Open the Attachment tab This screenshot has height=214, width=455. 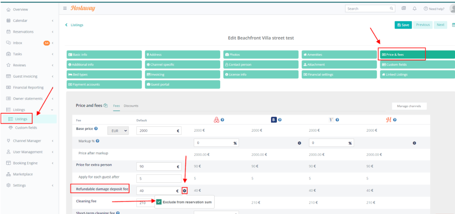339,64
